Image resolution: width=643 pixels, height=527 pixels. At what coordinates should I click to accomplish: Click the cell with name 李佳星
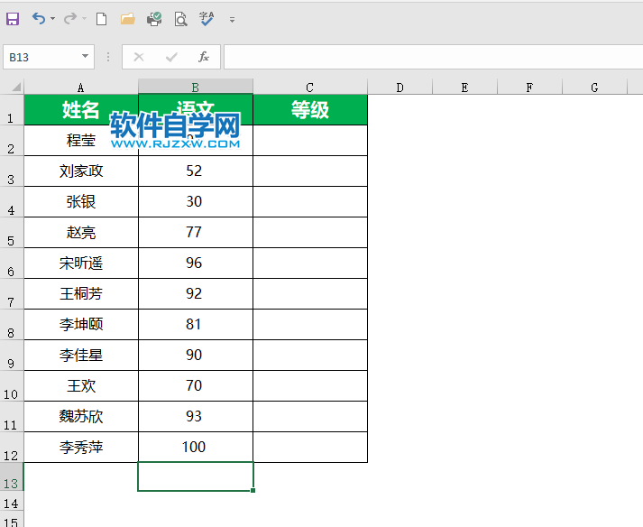point(81,355)
